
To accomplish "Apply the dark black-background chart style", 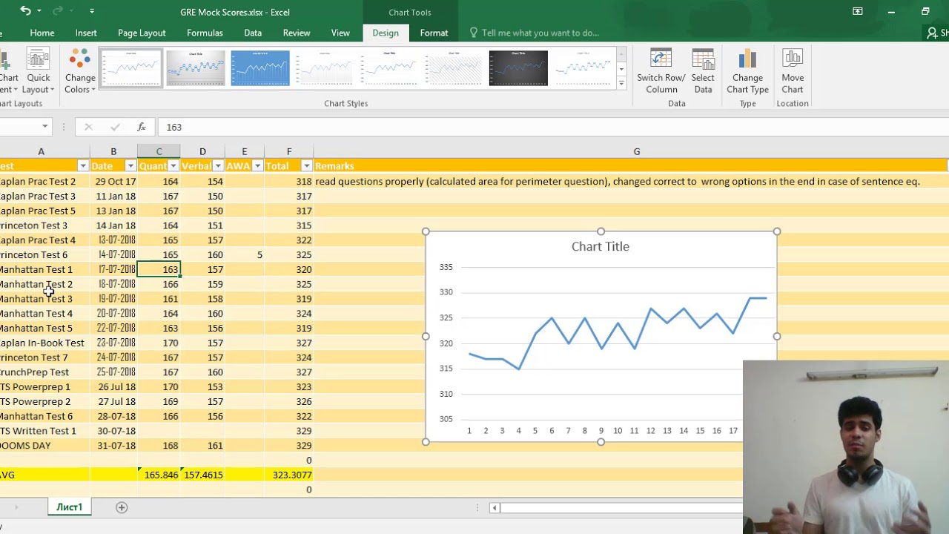I will (518, 68).
